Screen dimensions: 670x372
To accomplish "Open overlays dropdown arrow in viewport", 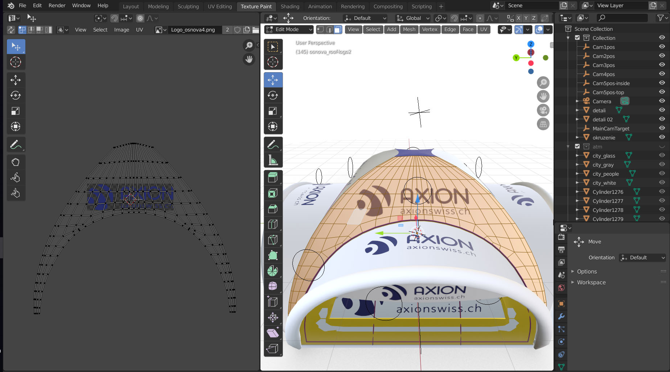I will 548,30.
